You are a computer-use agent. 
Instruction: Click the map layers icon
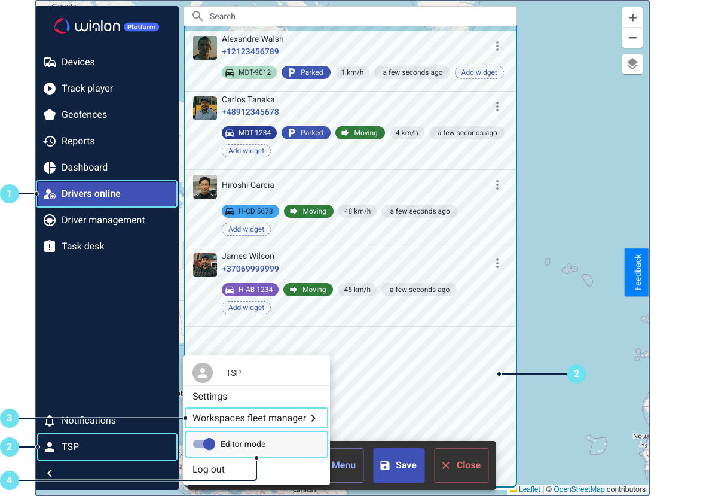click(x=632, y=64)
